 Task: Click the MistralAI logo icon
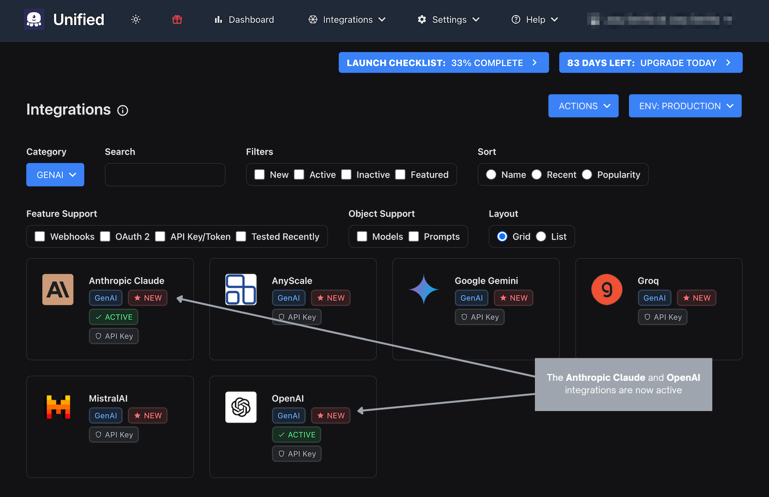click(x=58, y=407)
